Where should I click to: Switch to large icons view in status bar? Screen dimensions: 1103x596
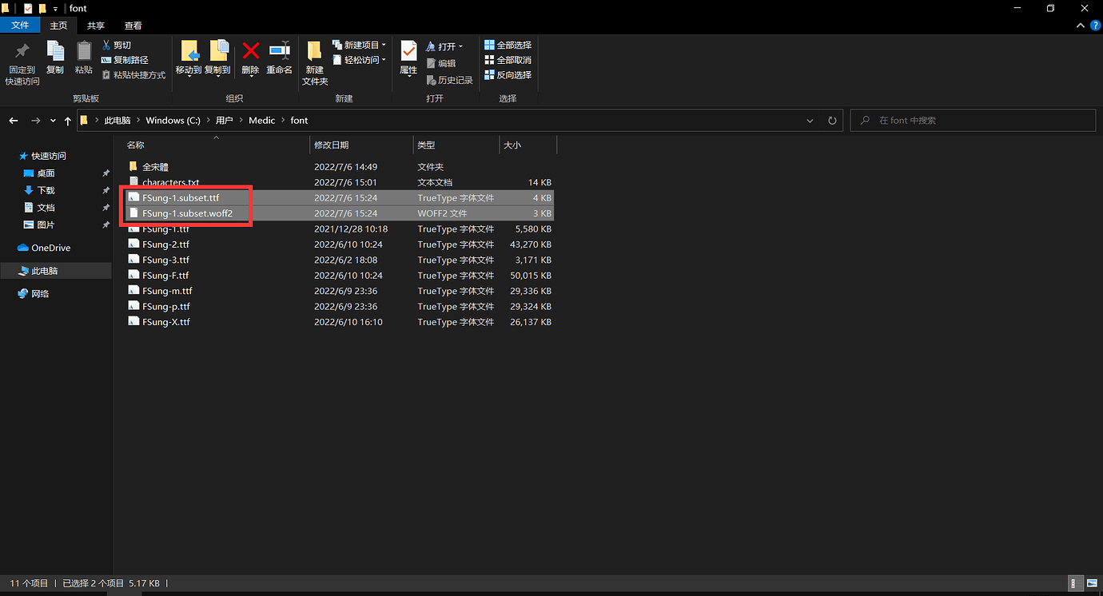click(1090, 584)
